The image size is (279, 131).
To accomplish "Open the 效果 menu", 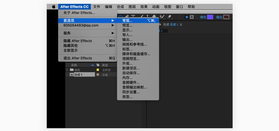I will [144, 7].
